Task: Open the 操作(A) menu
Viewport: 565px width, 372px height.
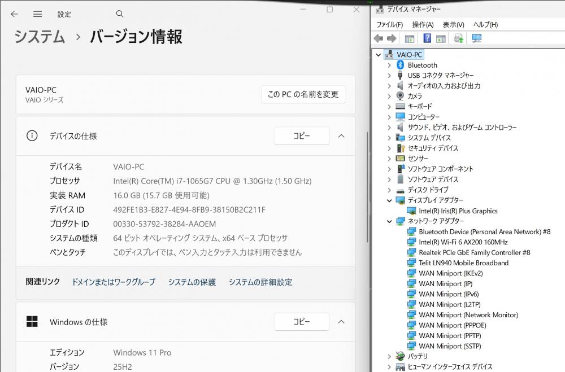Action: coord(423,24)
